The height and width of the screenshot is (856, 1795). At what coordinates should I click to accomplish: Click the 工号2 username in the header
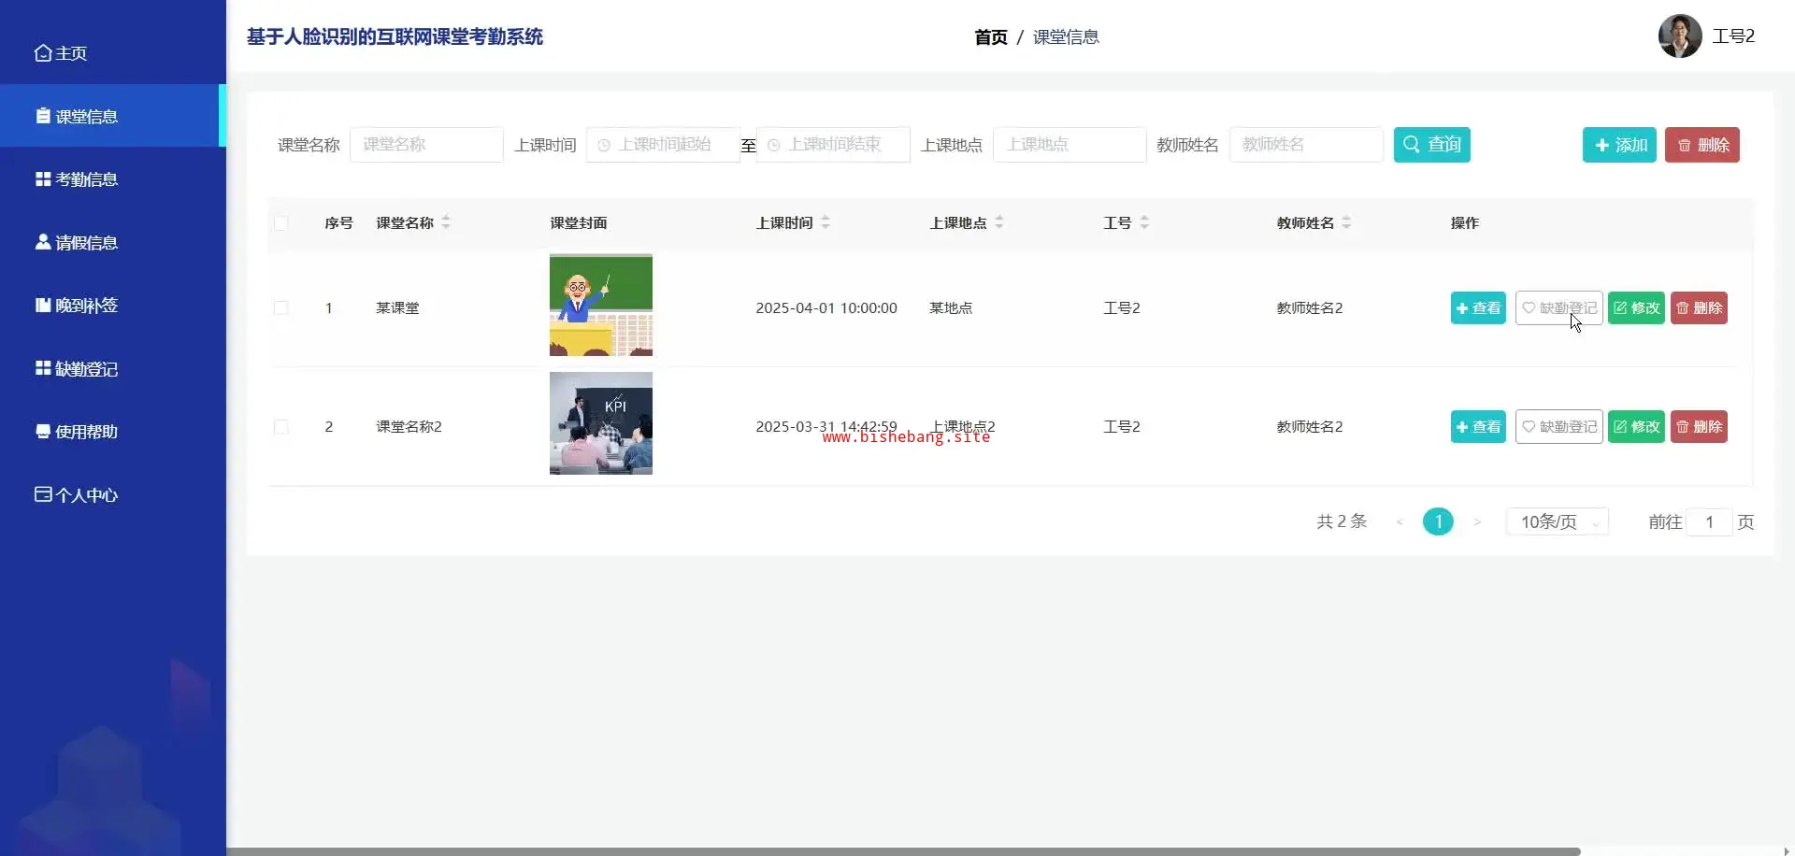(x=1733, y=36)
